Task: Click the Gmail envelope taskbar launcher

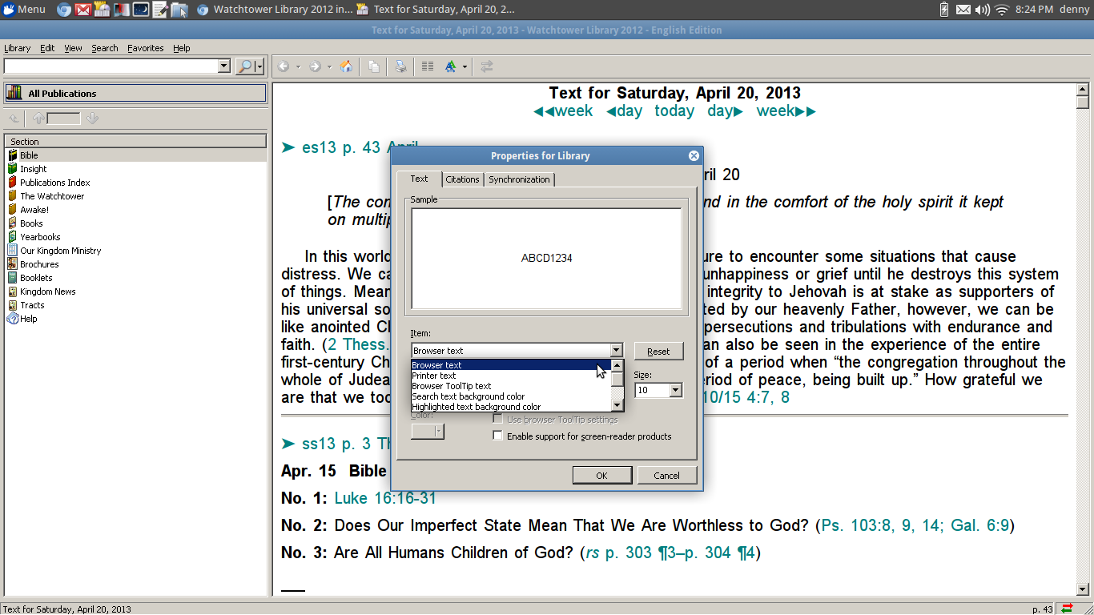Action: 82,10
